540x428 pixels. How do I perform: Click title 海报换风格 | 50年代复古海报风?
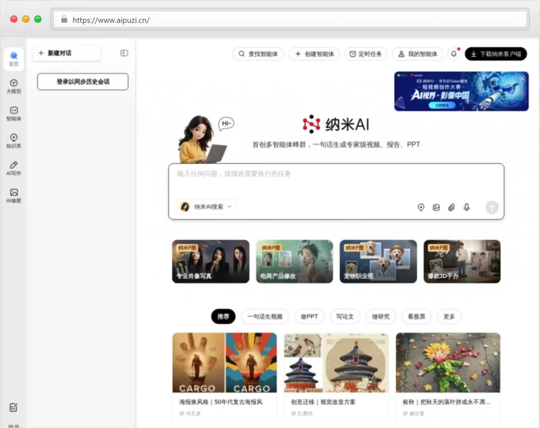click(221, 402)
